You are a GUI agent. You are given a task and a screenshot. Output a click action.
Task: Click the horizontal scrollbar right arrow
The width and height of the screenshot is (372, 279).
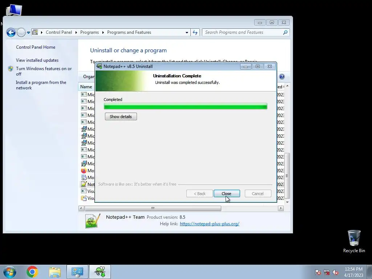coord(281,208)
